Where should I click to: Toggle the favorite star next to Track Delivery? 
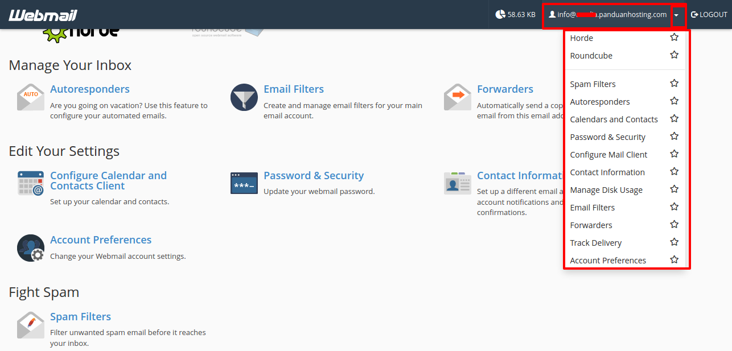(x=674, y=241)
